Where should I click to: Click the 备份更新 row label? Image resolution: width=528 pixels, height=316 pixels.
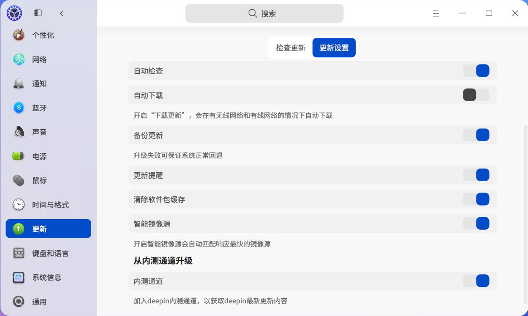148,135
